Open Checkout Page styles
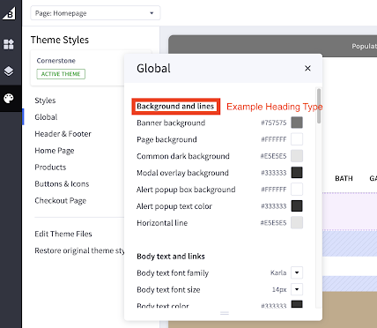377x328 pixels. 61,201
